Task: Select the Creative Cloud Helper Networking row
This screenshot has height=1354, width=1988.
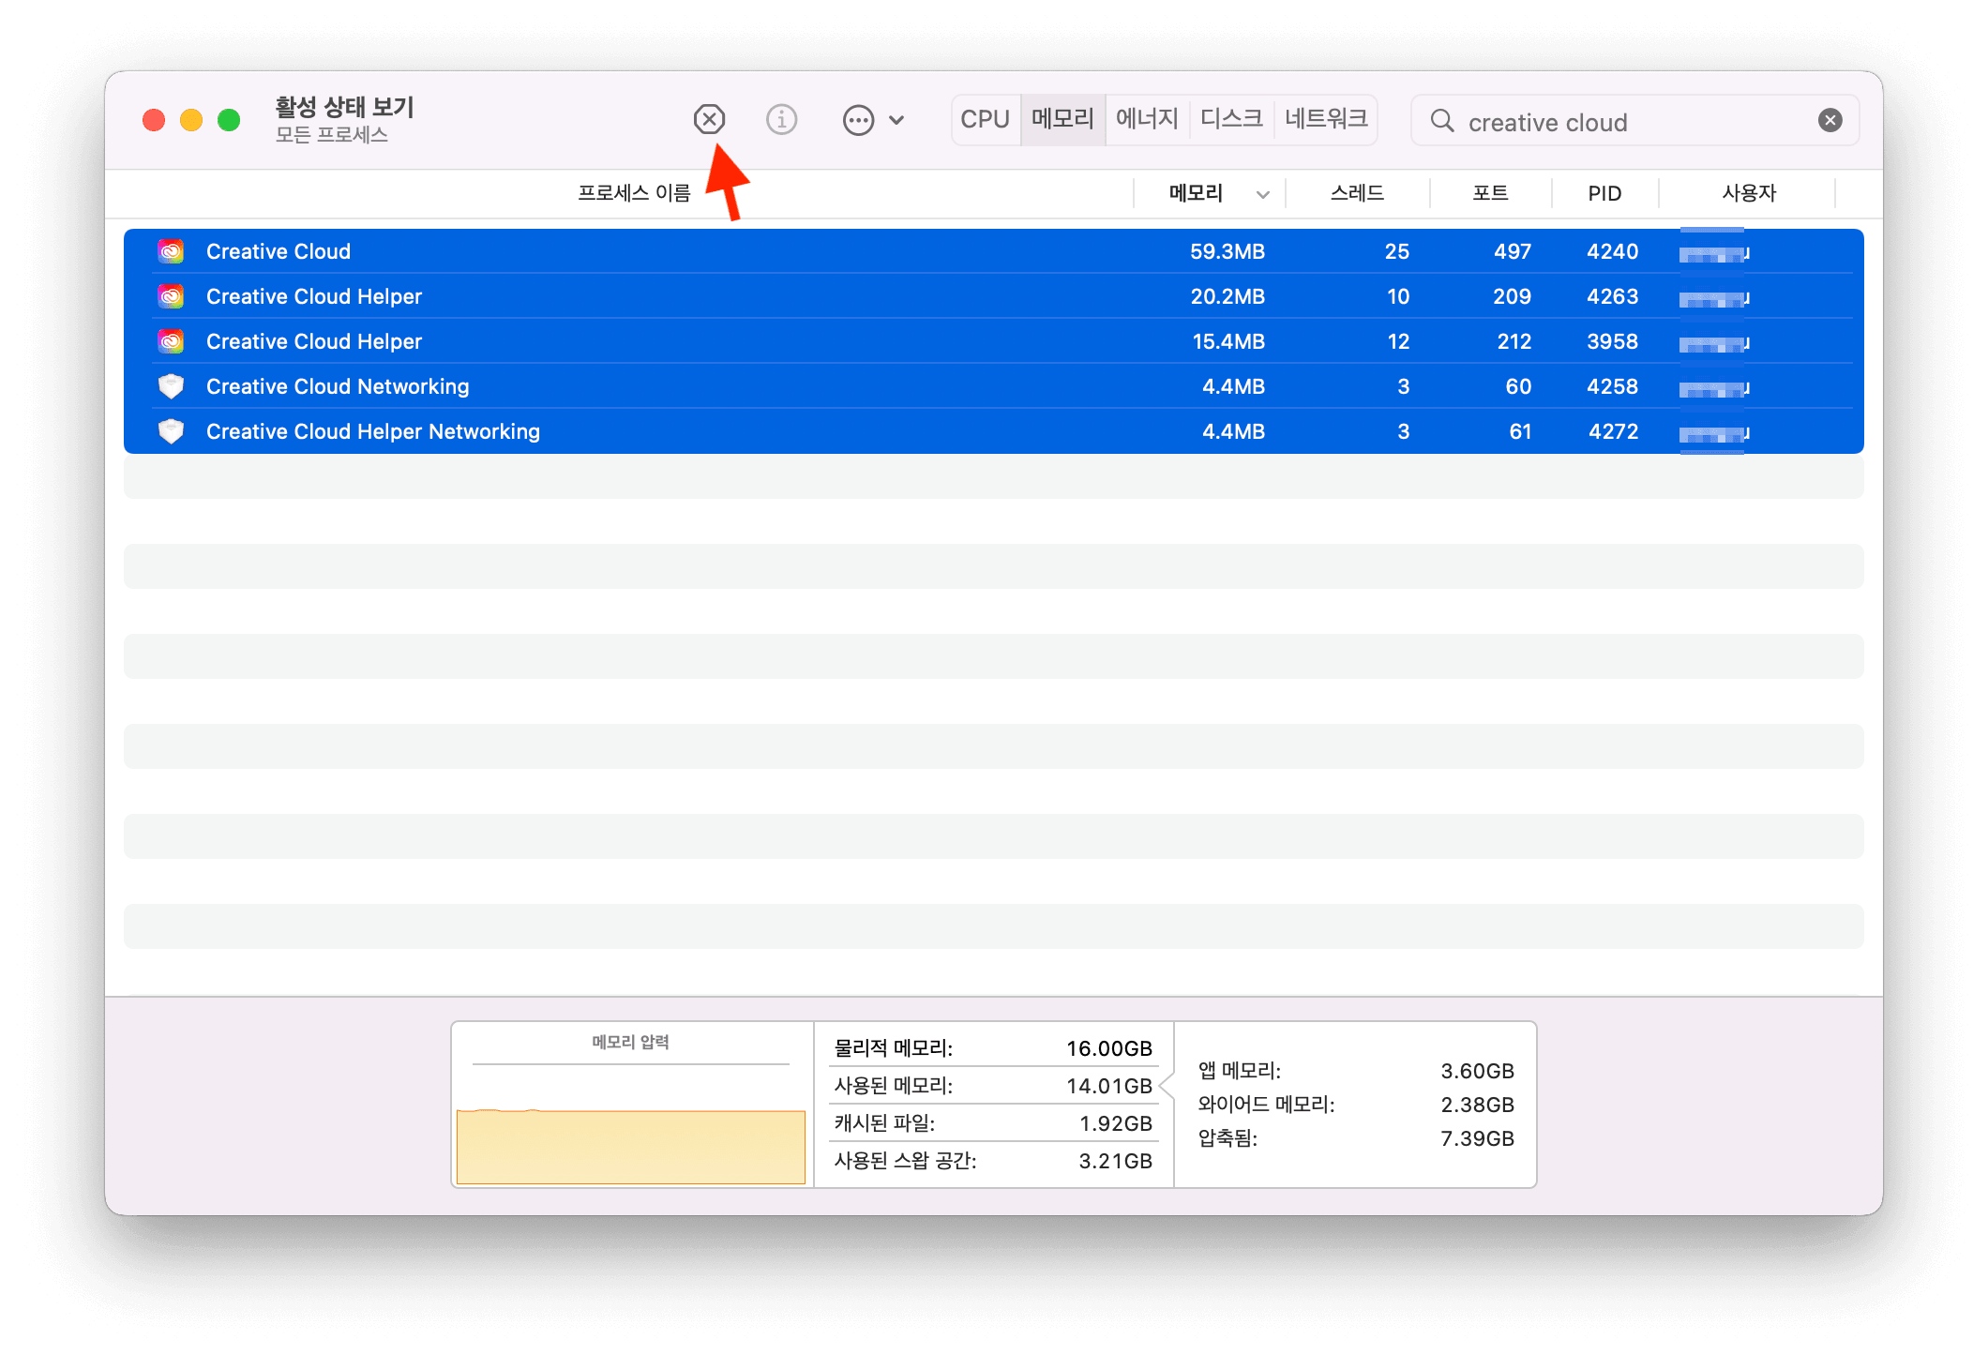Action: (994, 431)
